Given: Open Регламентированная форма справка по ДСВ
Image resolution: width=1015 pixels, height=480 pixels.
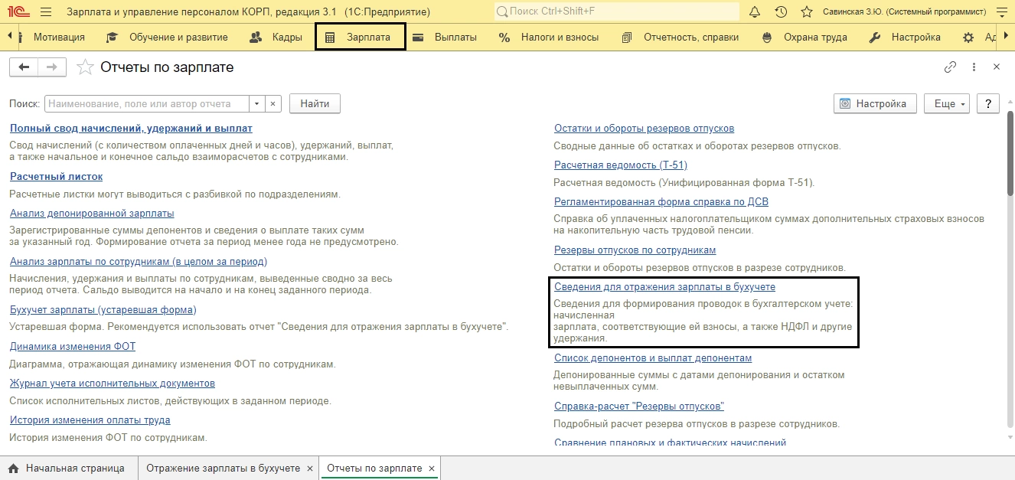Looking at the screenshot, I should pyautogui.click(x=661, y=202).
